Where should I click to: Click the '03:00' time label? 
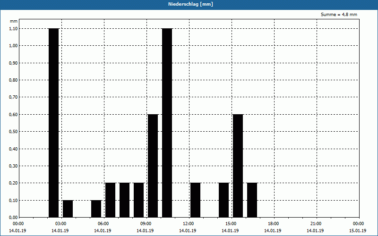[61, 224]
